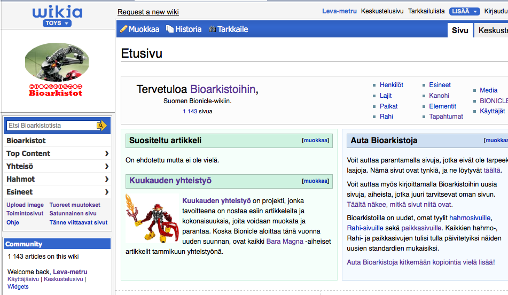Click inside the Etsi Bioarkistotista search field
The image size is (508, 295).
(51, 126)
